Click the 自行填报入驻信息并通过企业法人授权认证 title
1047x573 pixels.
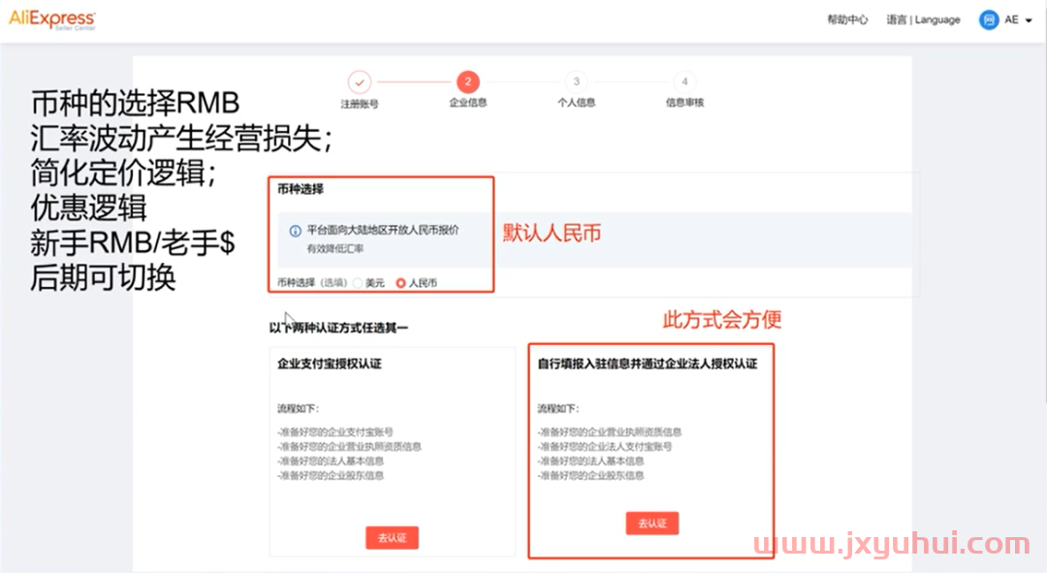click(x=648, y=364)
